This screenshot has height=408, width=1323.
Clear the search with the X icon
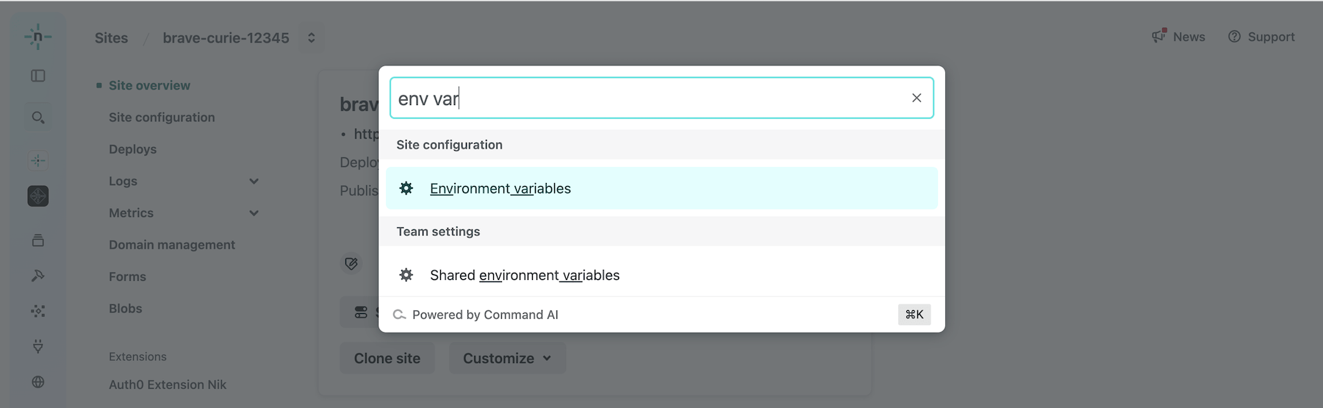(917, 98)
